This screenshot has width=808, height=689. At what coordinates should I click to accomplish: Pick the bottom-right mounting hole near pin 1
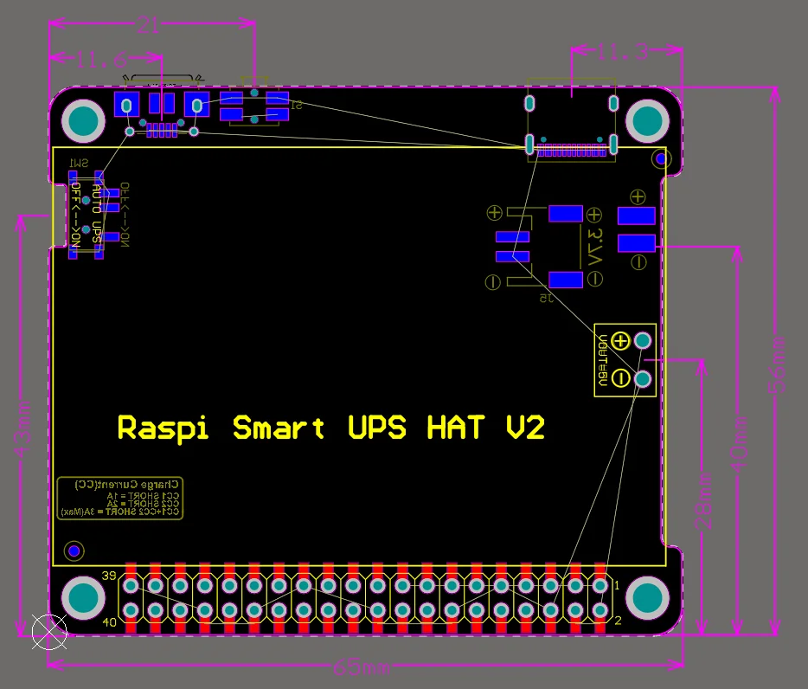pos(647,598)
